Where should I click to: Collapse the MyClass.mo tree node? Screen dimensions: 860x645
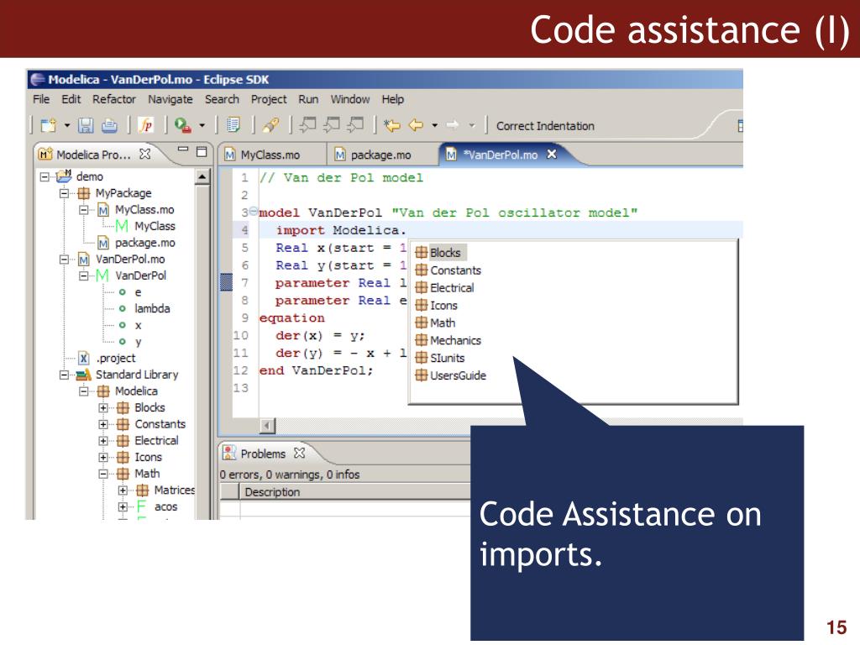(x=83, y=209)
